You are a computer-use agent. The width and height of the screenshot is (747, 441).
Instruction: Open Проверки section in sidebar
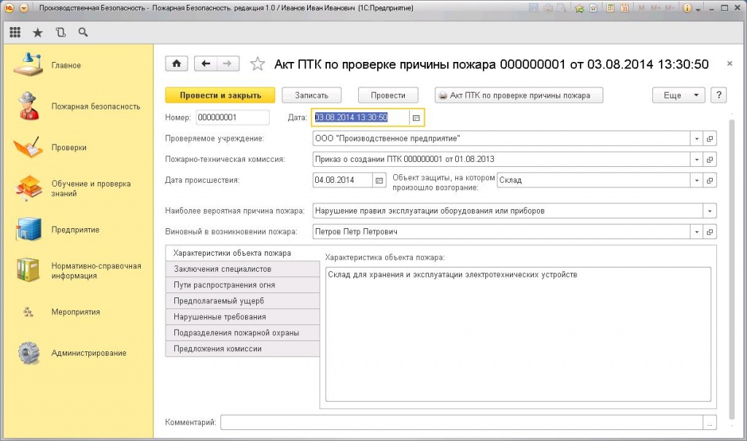click(x=69, y=148)
